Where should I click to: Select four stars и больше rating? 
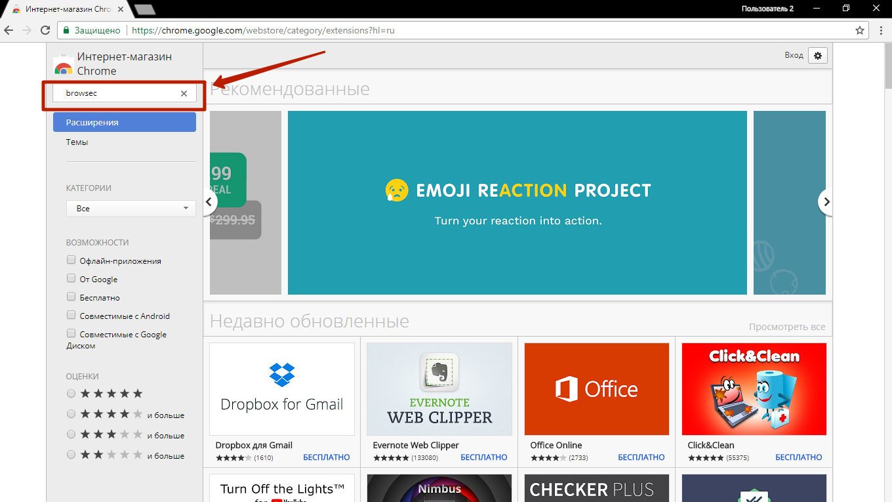click(x=71, y=415)
